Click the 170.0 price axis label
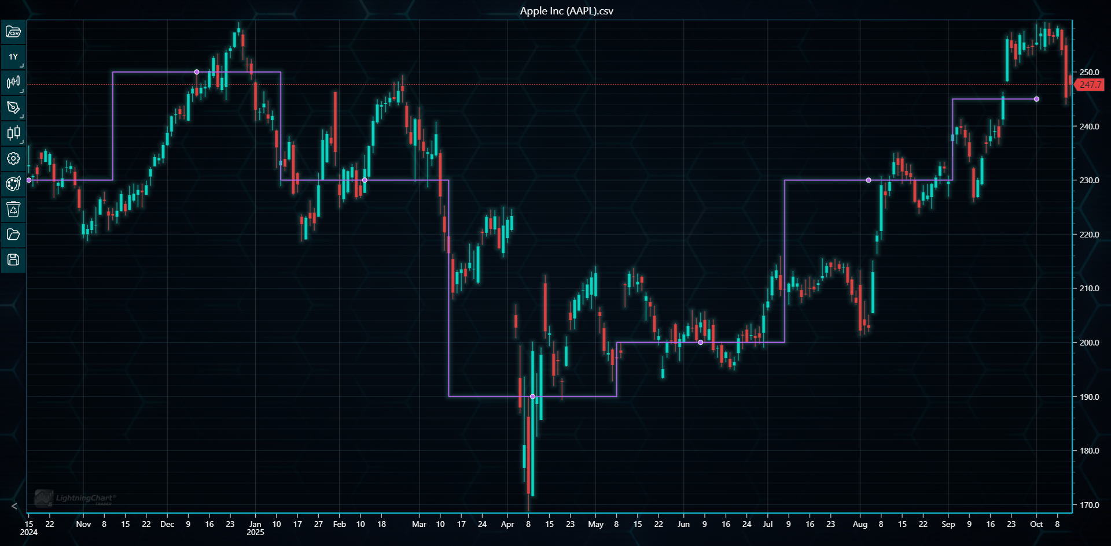 point(1090,505)
